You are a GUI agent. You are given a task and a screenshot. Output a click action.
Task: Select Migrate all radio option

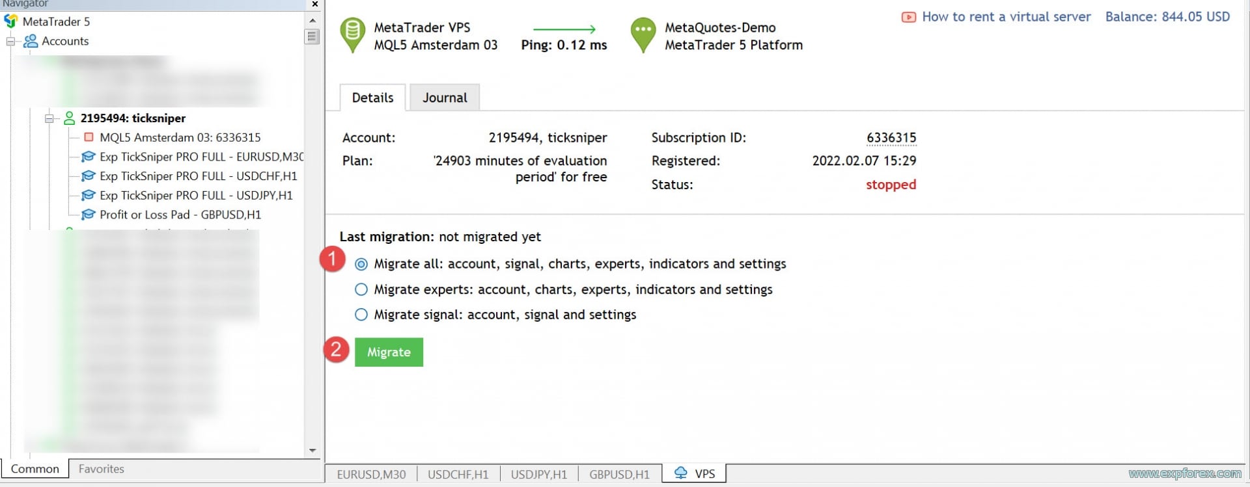click(x=361, y=264)
